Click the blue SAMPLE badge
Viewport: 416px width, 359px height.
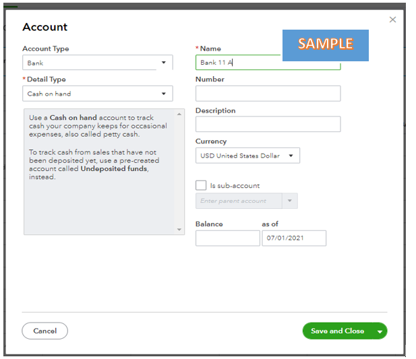click(x=325, y=44)
